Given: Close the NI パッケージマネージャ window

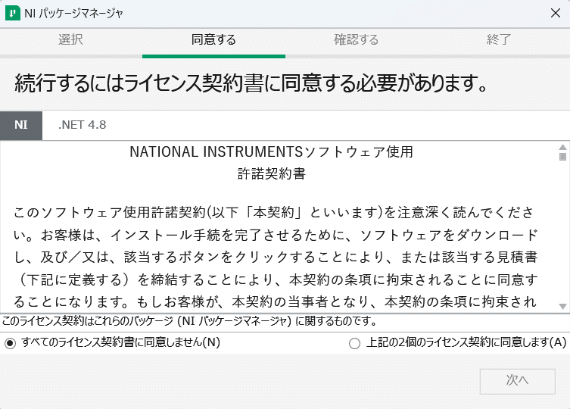Looking at the screenshot, I should point(555,14).
